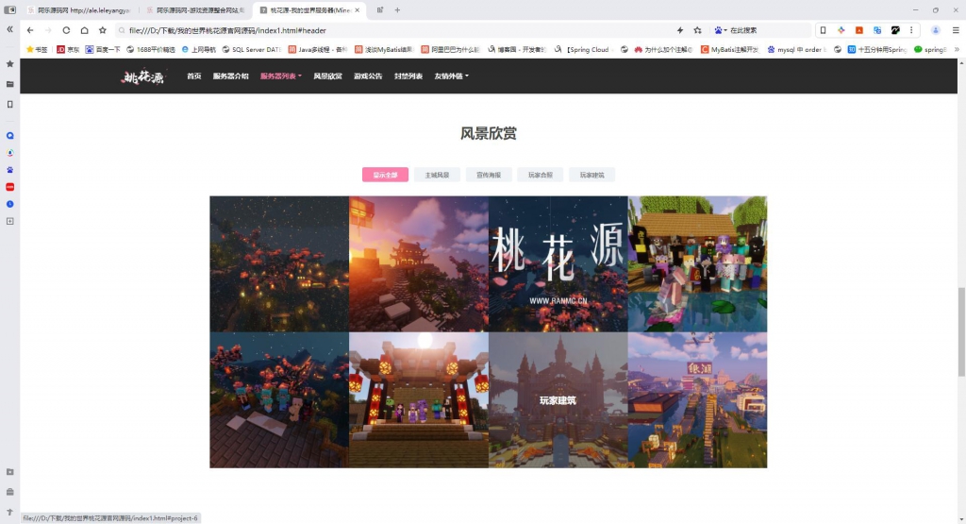Open 服务器介绍 navigation item
The height and width of the screenshot is (524, 966).
(230, 76)
